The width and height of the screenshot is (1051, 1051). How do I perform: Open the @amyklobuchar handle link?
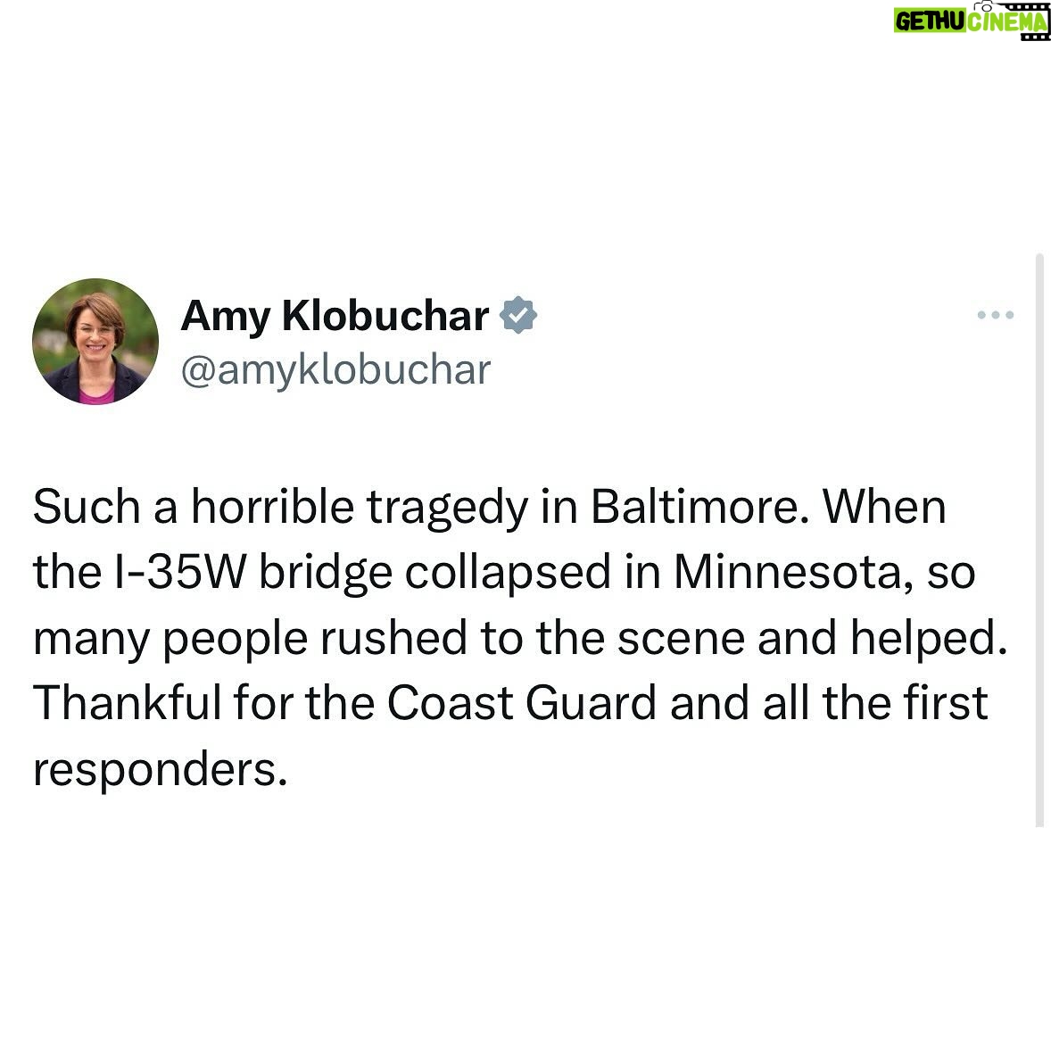tap(335, 369)
